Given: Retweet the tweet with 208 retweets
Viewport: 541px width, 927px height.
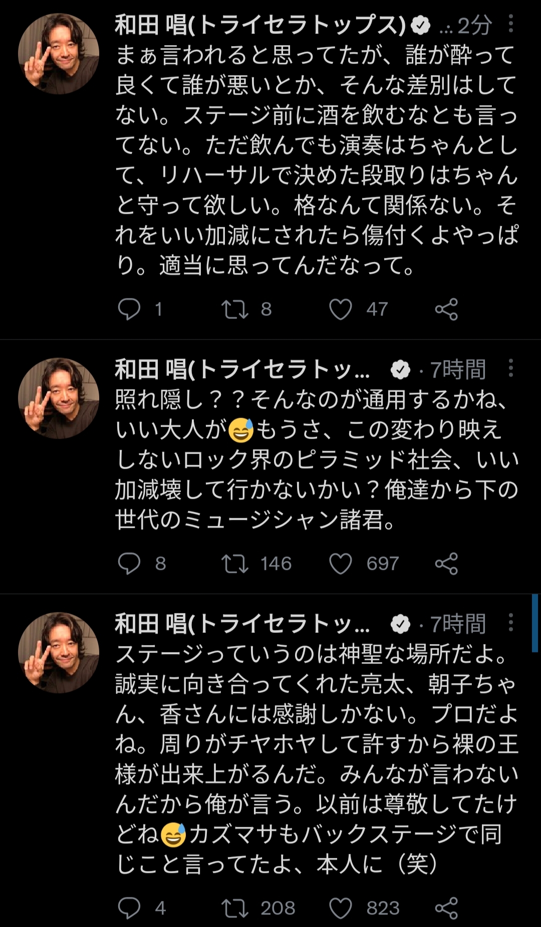Looking at the screenshot, I should (235, 908).
